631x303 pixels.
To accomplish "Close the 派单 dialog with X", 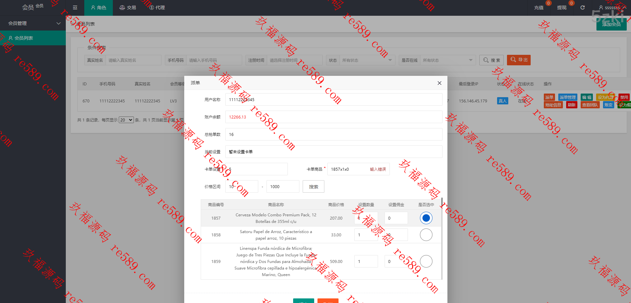I will point(439,83).
